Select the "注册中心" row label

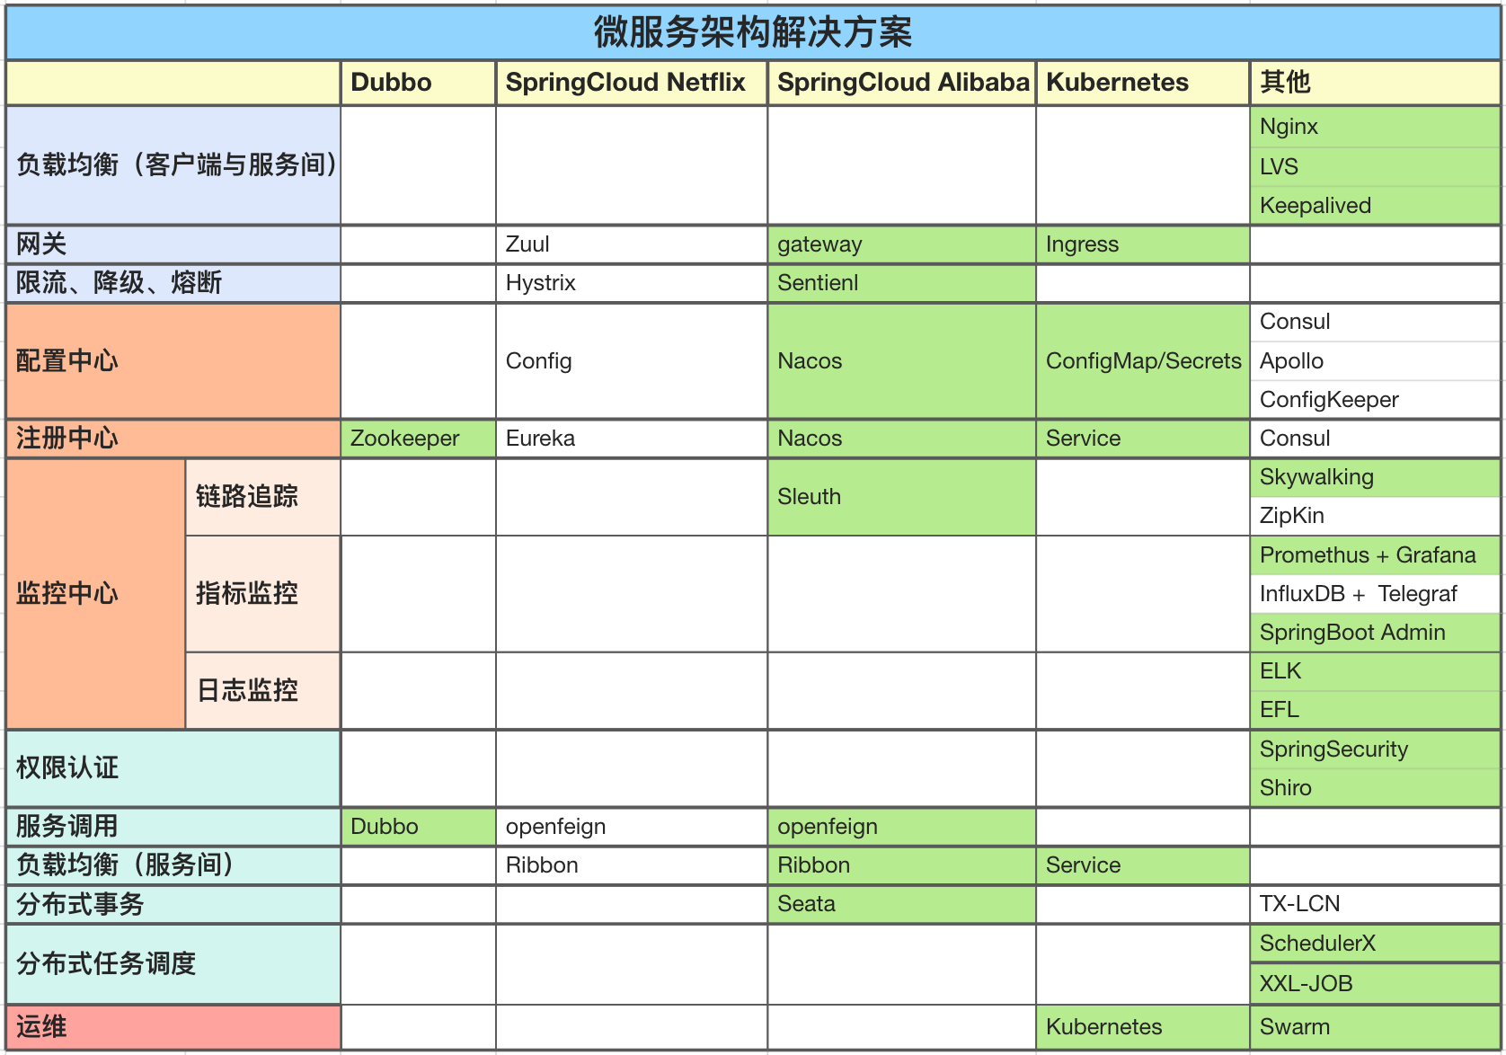point(173,439)
